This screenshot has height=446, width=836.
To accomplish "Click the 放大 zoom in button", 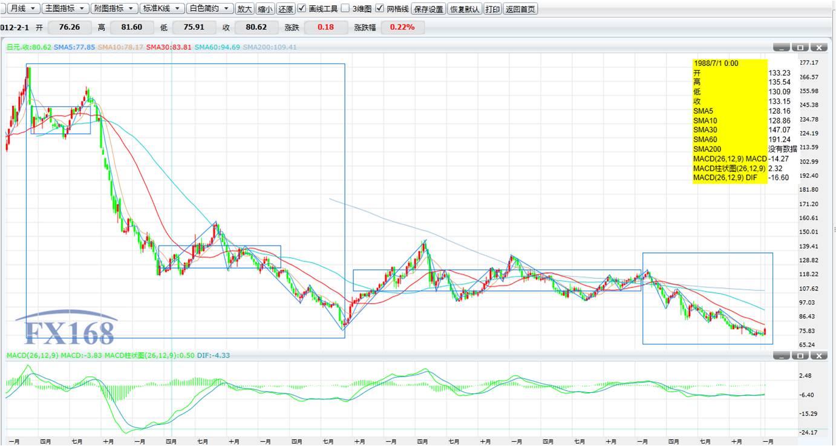I will pos(244,9).
